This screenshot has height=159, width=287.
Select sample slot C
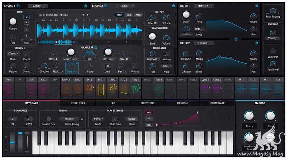(x=81, y=42)
